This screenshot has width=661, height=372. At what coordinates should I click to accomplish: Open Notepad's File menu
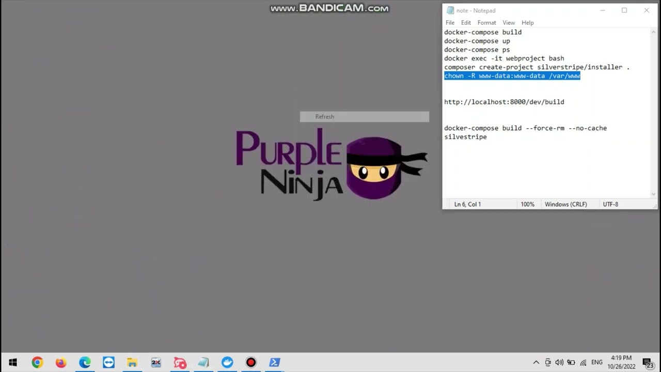(x=450, y=23)
